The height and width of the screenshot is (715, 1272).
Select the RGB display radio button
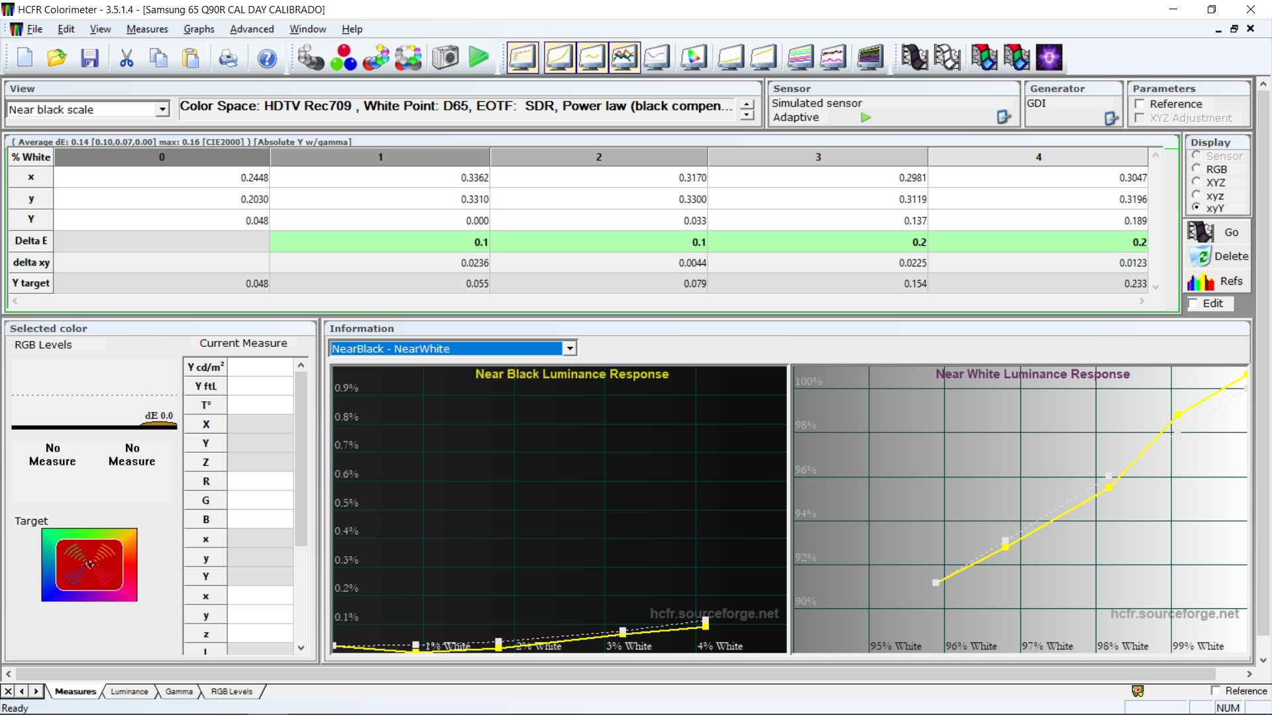[1196, 169]
